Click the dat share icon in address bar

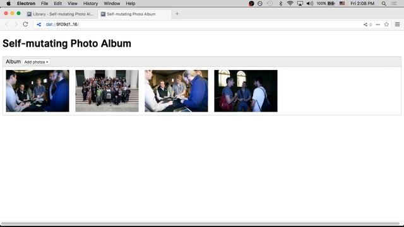tap(39, 25)
